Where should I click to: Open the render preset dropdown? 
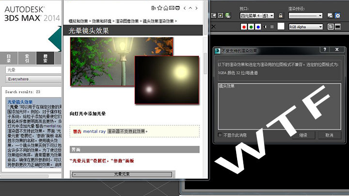(305, 15)
